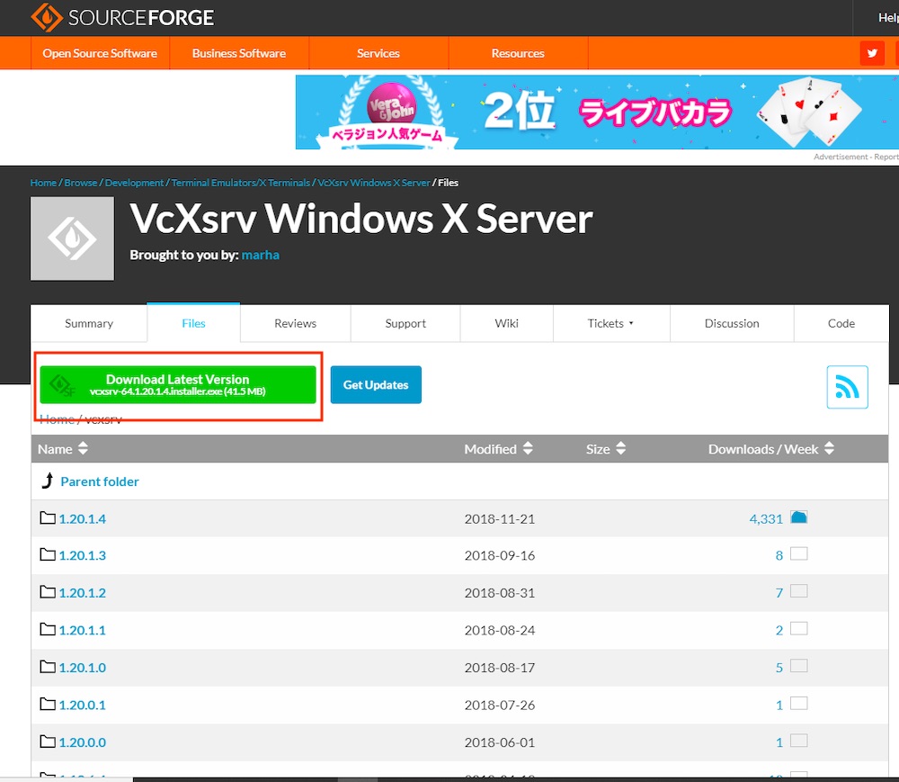Click folder icon for 1.20.1.3
This screenshot has width=899, height=782.
point(48,555)
